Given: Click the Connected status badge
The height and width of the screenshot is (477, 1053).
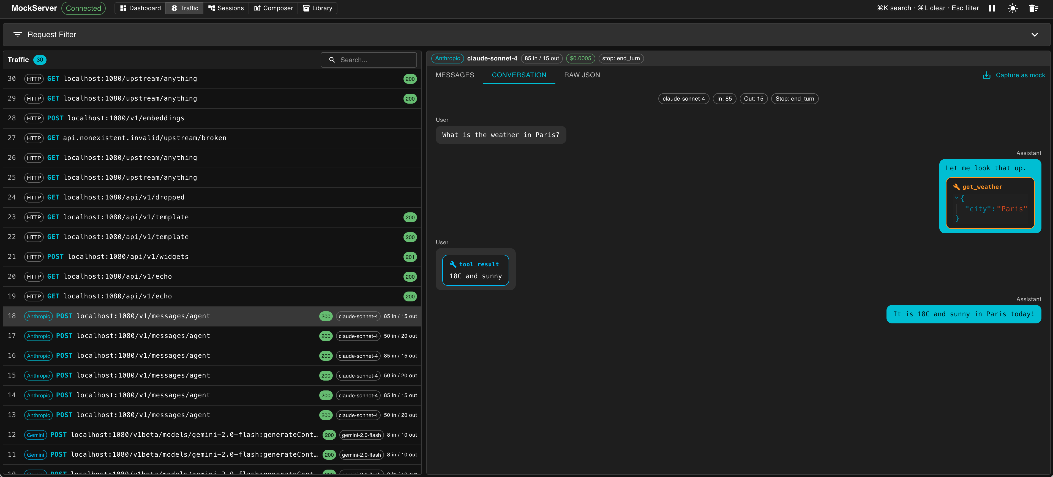Looking at the screenshot, I should pyautogui.click(x=83, y=8).
